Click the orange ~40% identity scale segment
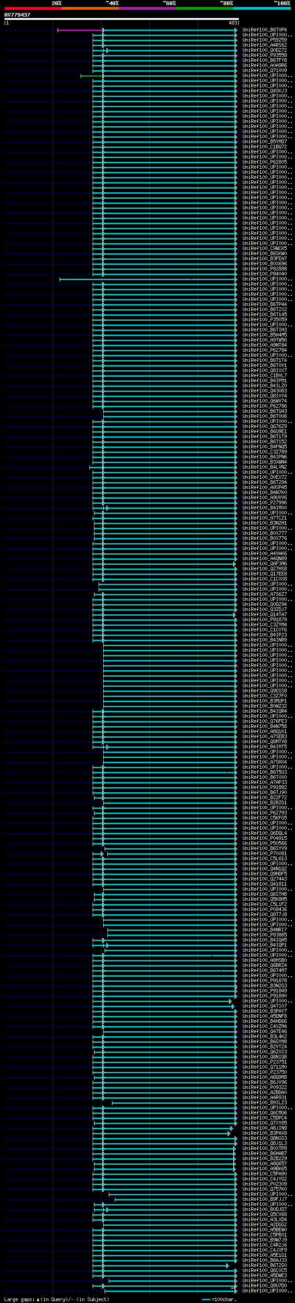 pos(90,8)
